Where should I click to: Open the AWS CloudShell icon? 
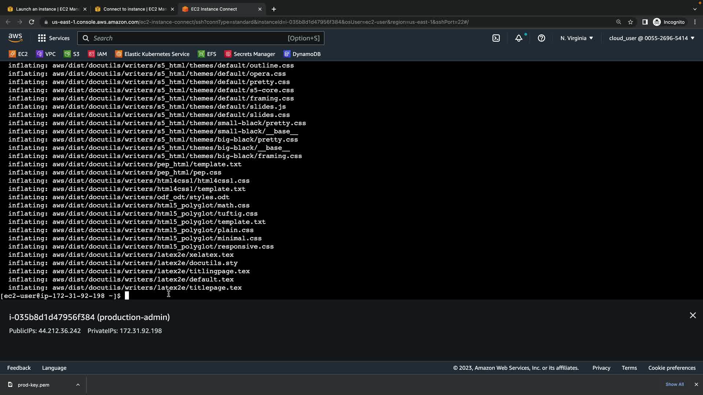point(496,38)
